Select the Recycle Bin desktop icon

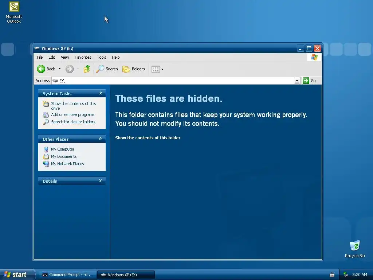pyautogui.click(x=355, y=249)
